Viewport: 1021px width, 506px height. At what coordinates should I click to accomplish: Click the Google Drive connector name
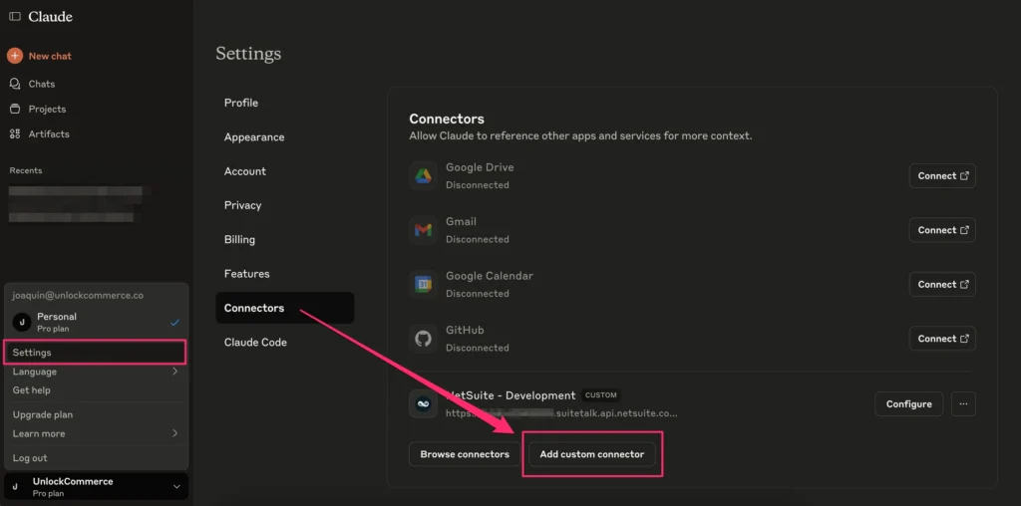[x=480, y=167]
